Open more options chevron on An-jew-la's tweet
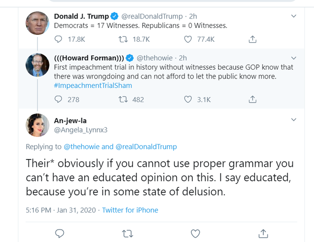Image resolution: width=314 pixels, height=242 pixels. [294, 120]
